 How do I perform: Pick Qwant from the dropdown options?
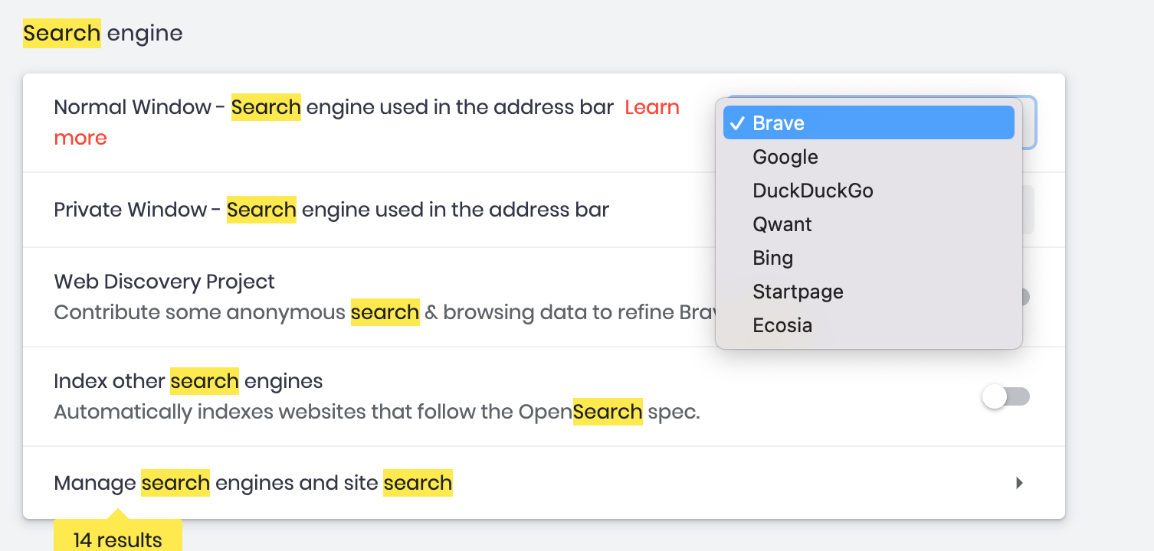(782, 223)
